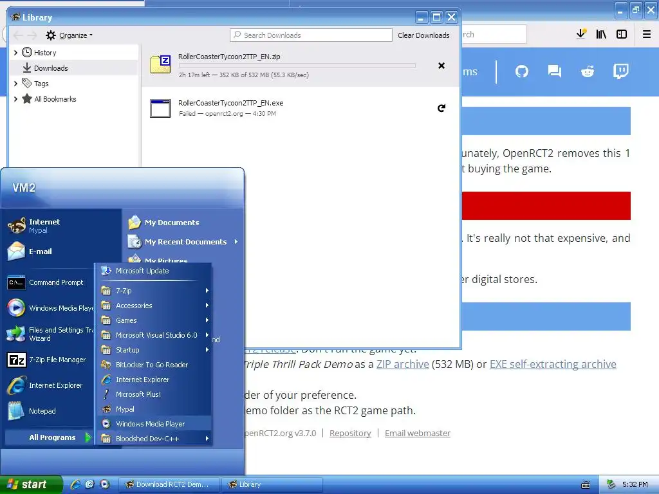Open the browser hamburger menu
This screenshot has width=659, height=494.
pos(647,35)
